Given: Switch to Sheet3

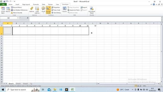Looking at the screenshot, I should coord(25,84).
